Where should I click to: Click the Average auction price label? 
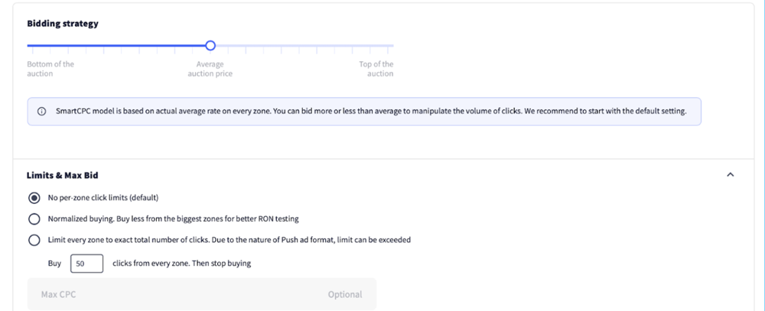(210, 69)
